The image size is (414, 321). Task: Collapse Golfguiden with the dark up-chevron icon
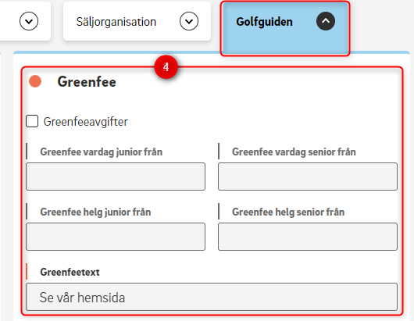point(326,21)
